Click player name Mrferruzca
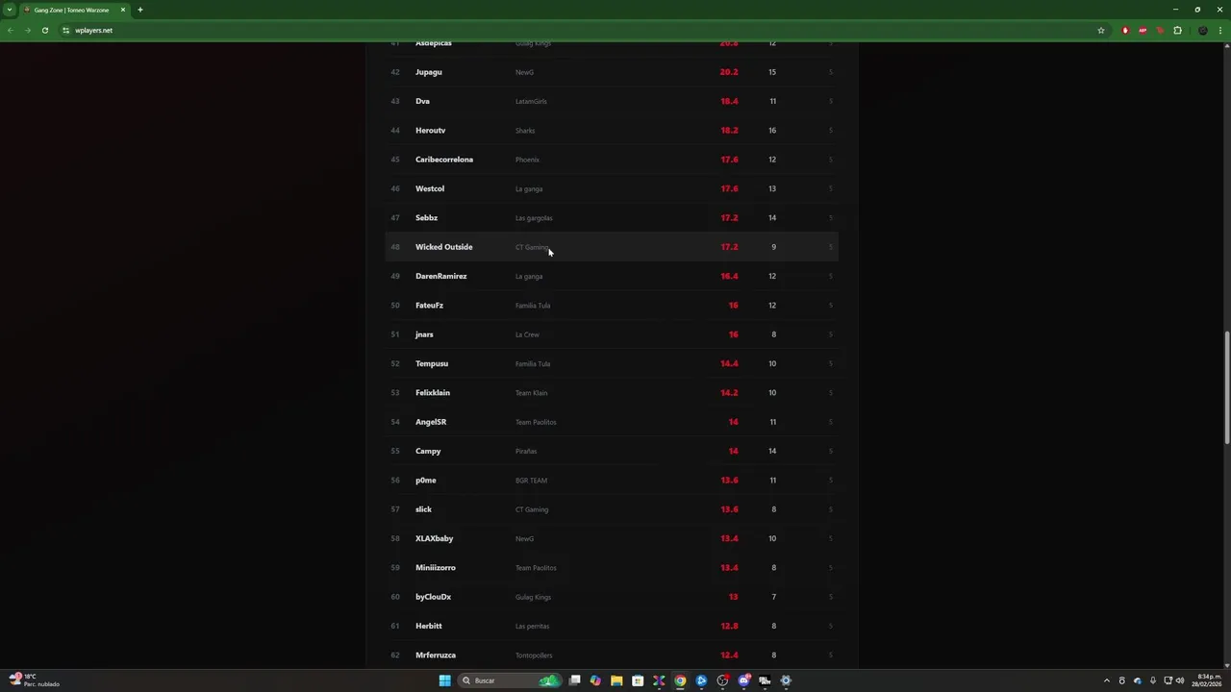This screenshot has width=1231, height=692. point(436,655)
